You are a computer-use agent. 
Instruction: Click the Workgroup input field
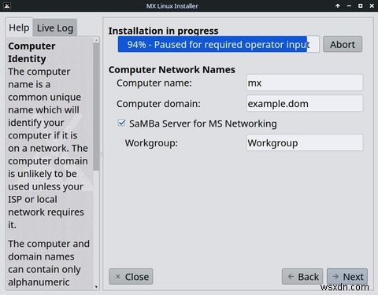tap(305, 143)
